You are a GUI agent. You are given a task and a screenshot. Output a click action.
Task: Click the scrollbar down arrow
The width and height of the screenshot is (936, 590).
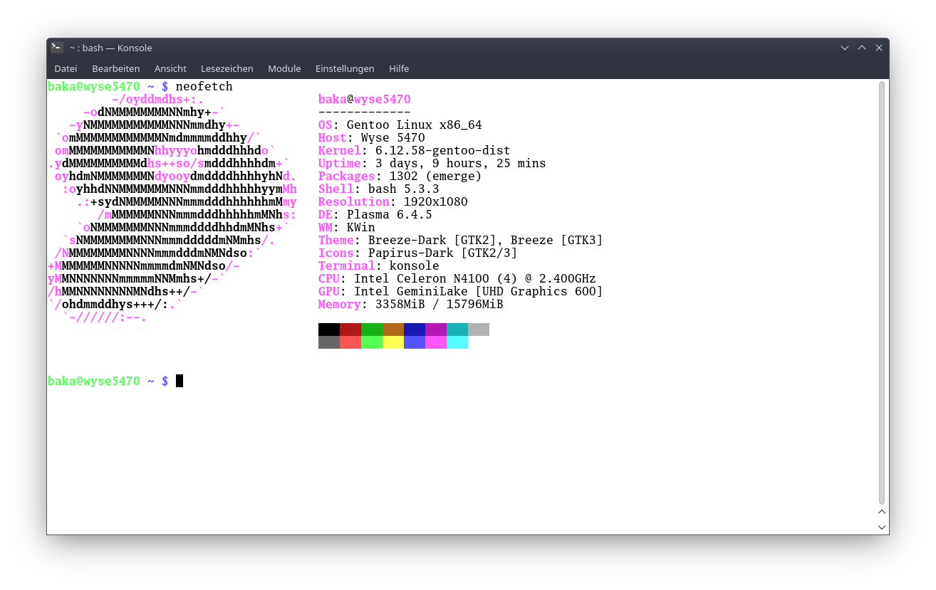(x=882, y=527)
